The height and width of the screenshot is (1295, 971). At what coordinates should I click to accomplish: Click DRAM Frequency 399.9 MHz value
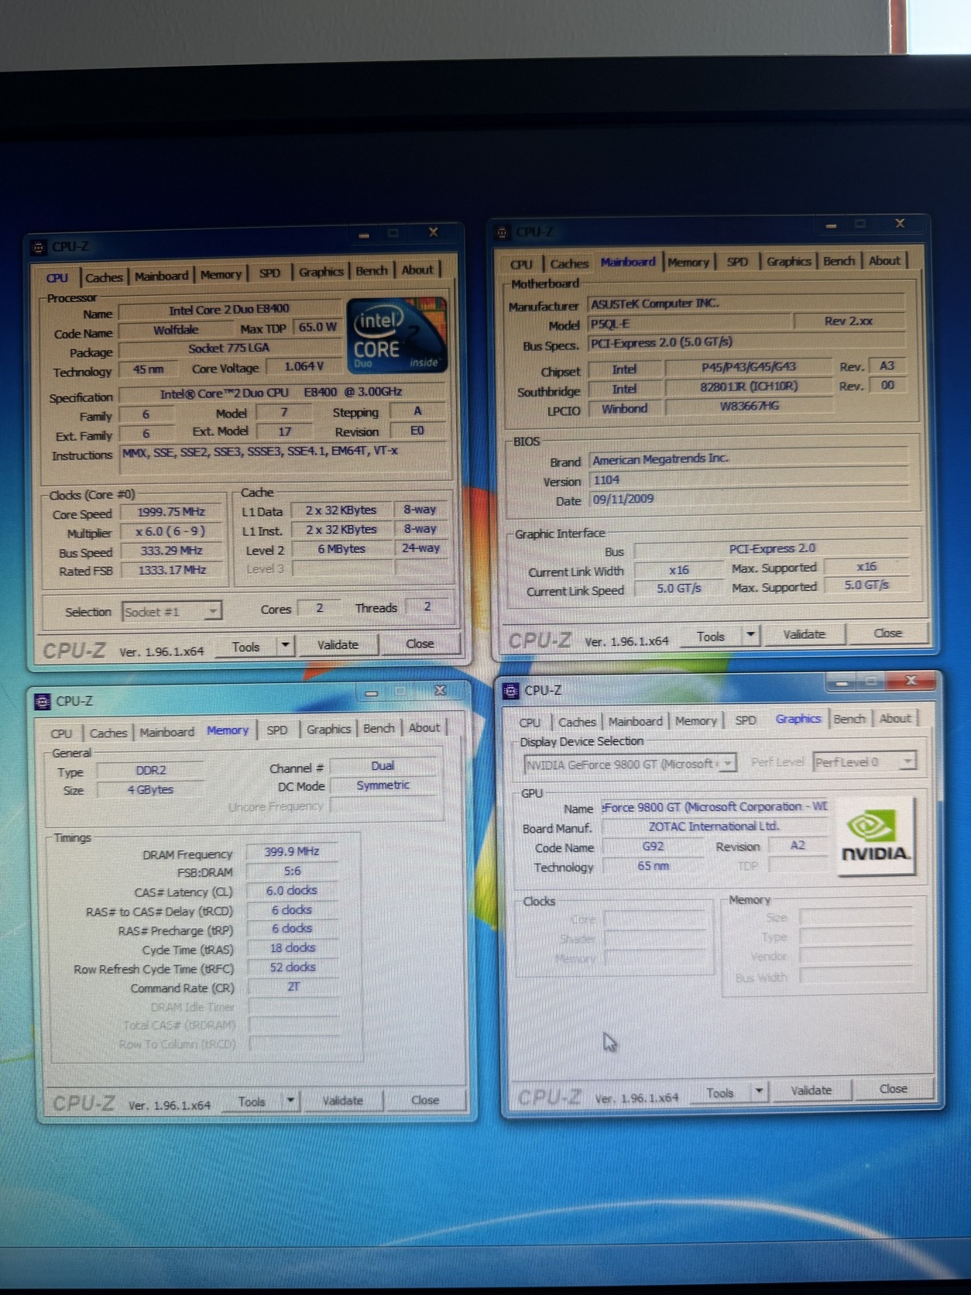tap(291, 852)
